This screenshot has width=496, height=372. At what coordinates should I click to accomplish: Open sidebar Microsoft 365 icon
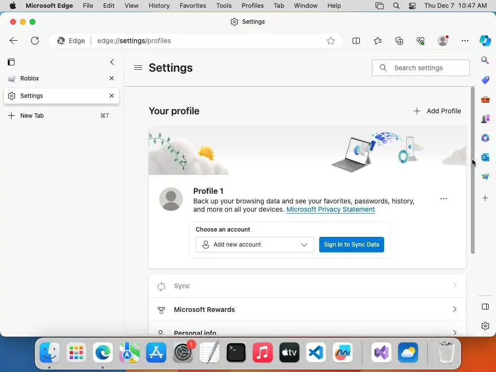click(x=485, y=138)
